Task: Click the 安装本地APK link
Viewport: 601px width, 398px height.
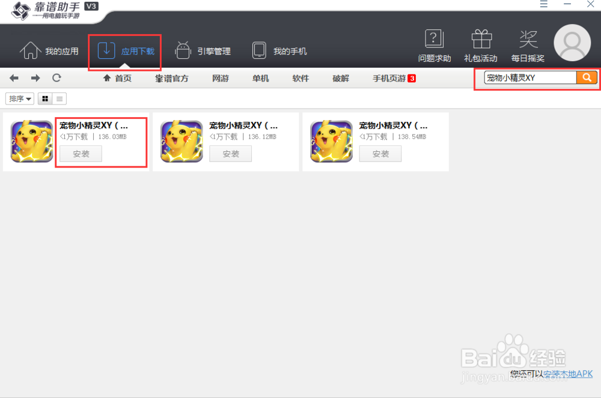Action: (x=568, y=374)
